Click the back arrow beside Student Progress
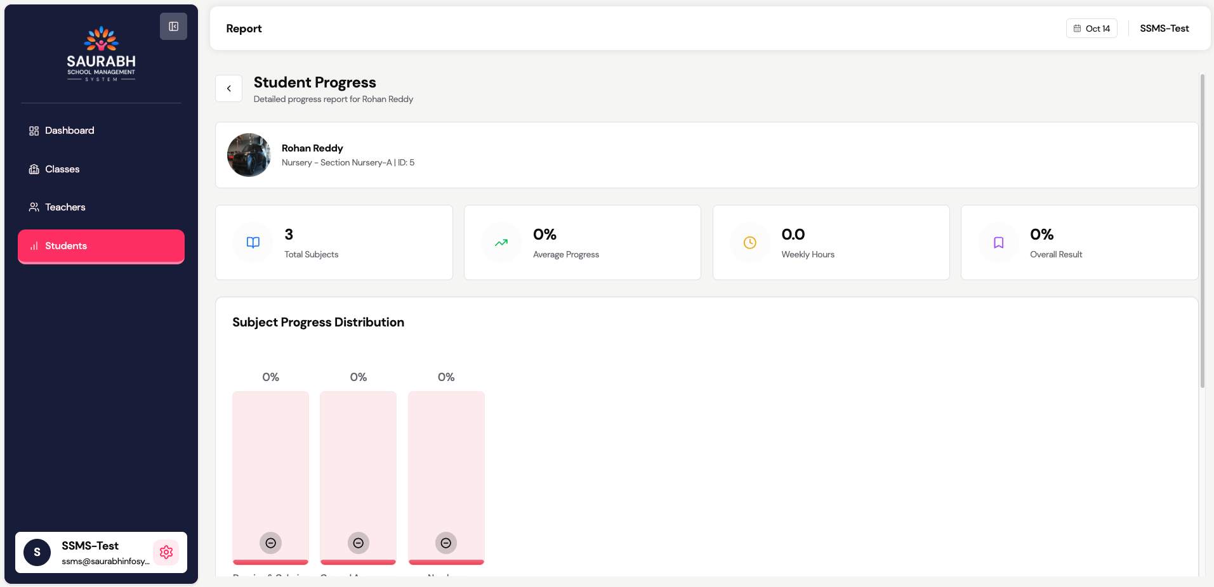1214x587 pixels. click(x=228, y=89)
